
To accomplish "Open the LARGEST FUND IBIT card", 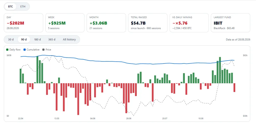I will point(230,23).
